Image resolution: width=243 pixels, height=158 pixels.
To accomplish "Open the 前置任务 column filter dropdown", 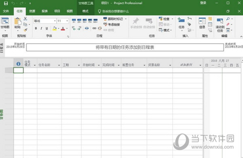I will 144,65.
